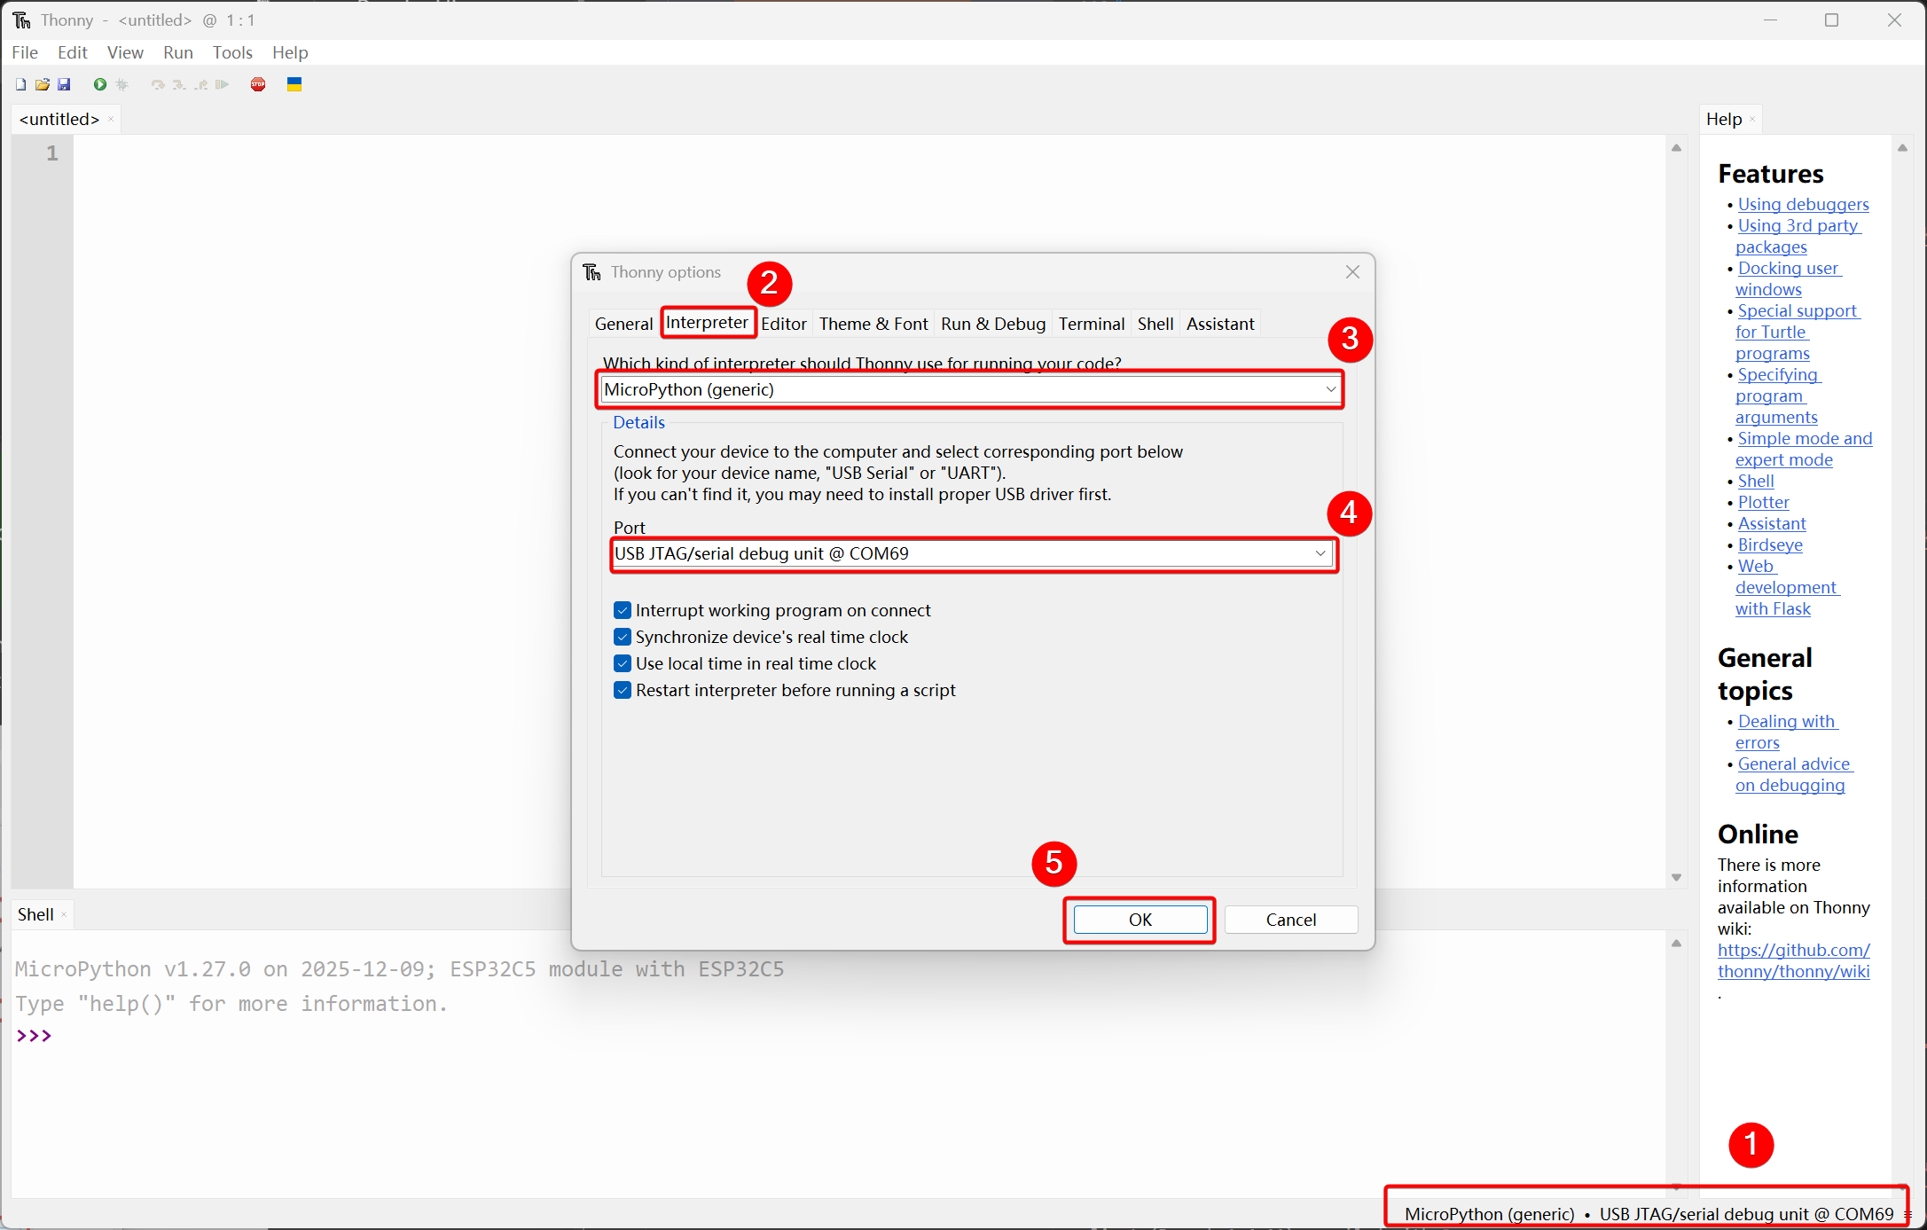Image resolution: width=1927 pixels, height=1230 pixels.
Task: Uncheck Interrupt working program on connect
Action: tap(623, 610)
